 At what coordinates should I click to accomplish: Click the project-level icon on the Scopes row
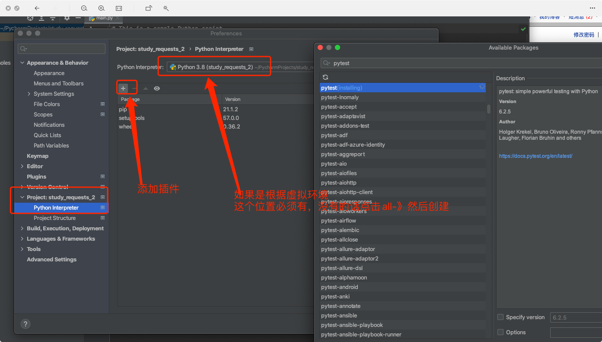(103, 114)
